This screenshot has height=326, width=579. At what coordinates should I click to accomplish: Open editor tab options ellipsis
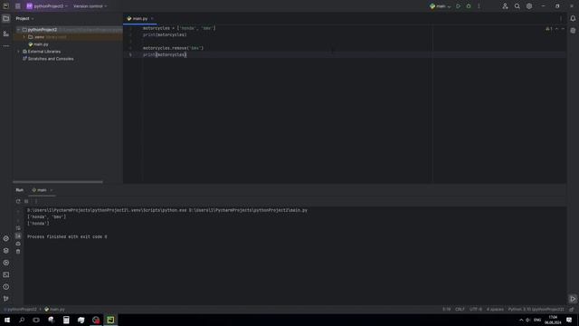(x=561, y=18)
